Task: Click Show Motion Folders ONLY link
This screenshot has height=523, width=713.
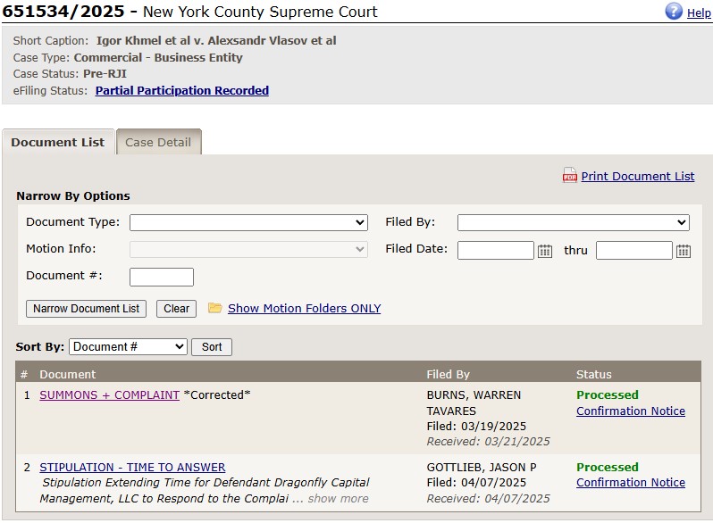Action: click(304, 308)
